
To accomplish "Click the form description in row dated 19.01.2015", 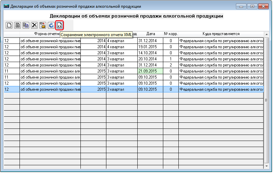I will coord(50,47).
